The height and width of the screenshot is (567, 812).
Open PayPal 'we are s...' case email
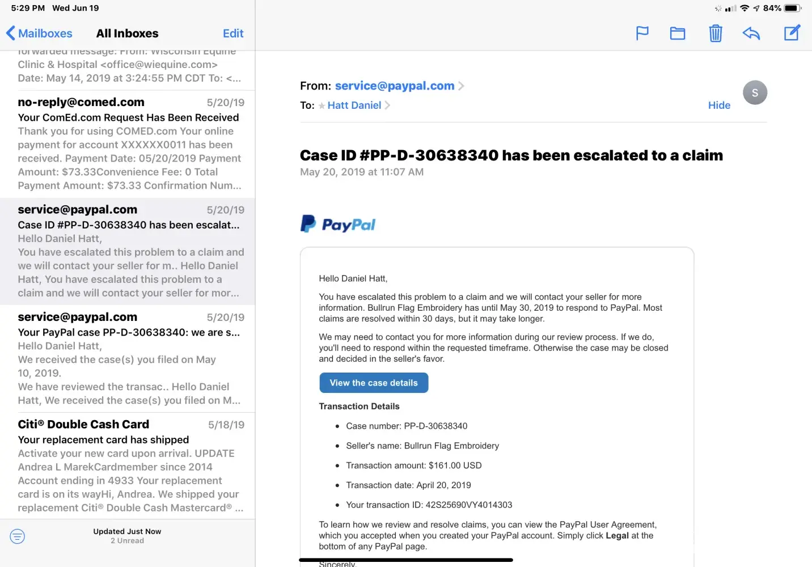coord(128,359)
